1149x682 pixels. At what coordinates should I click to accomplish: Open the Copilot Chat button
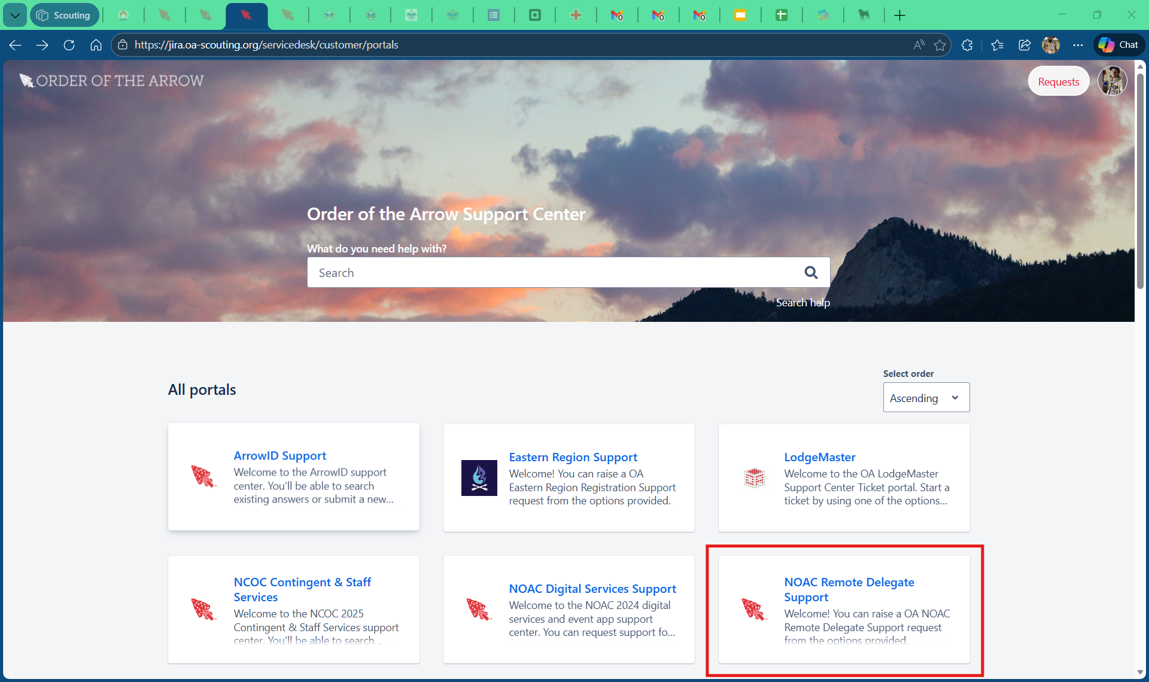tap(1119, 45)
